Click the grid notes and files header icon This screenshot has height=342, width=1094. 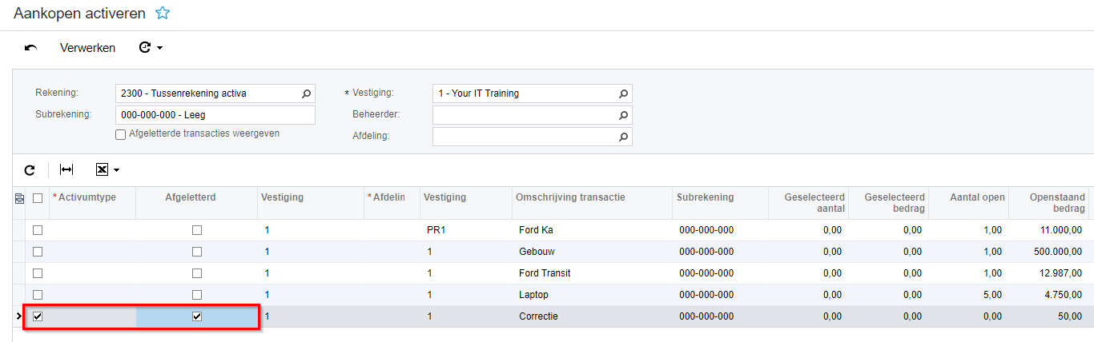[x=20, y=198]
